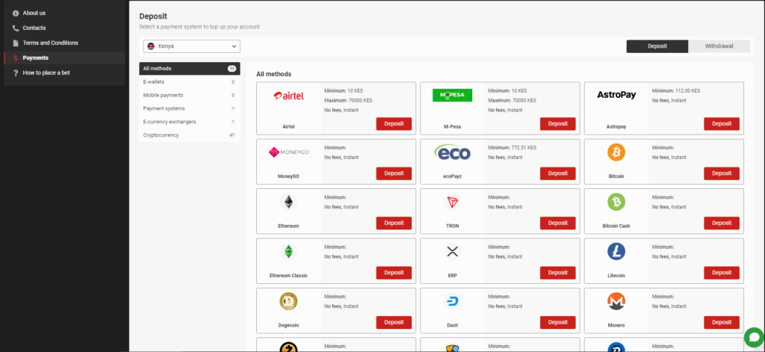Screen dimensions: 765x352
Task: Click the Payments dollar sign icon
Action: 16,58
